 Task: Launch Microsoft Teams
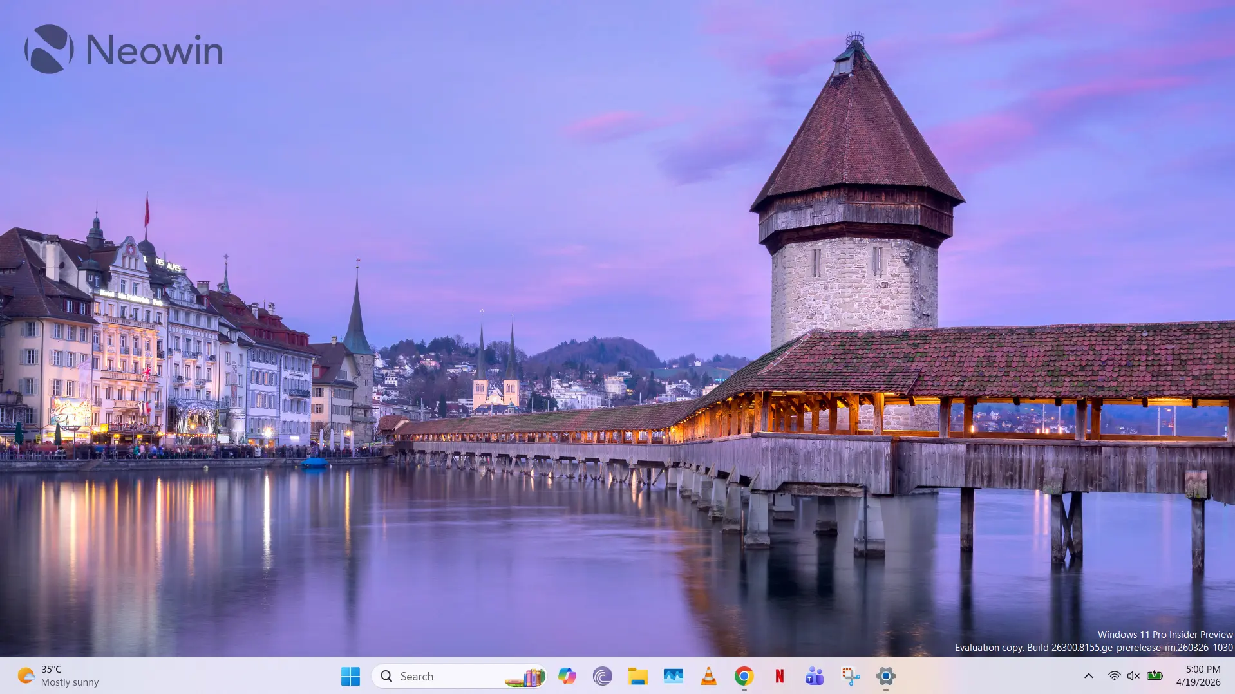815,676
